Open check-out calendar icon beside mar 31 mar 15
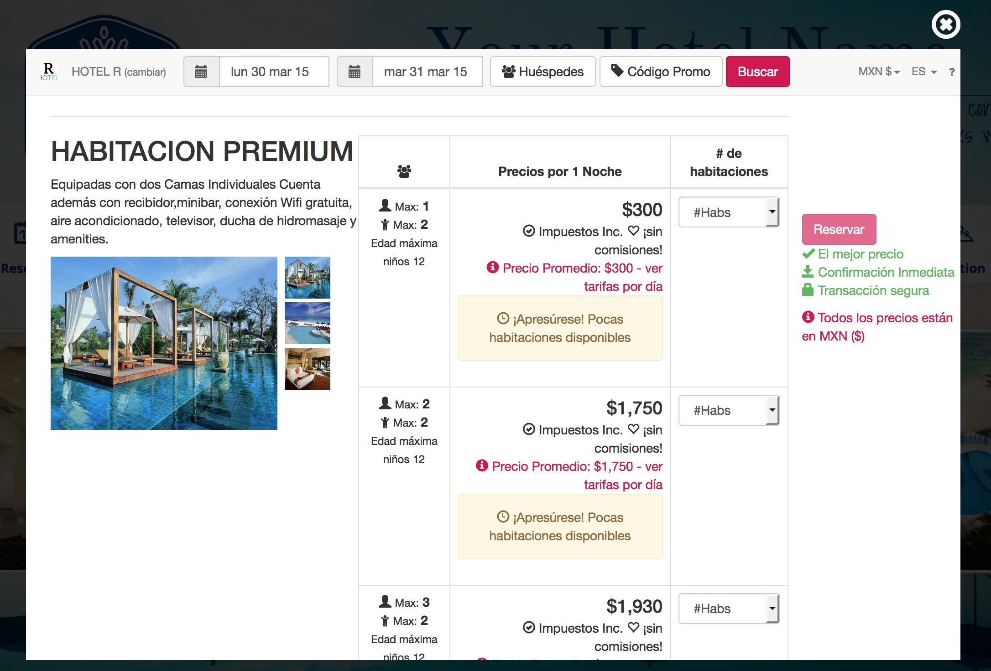The height and width of the screenshot is (671, 991). pos(355,72)
